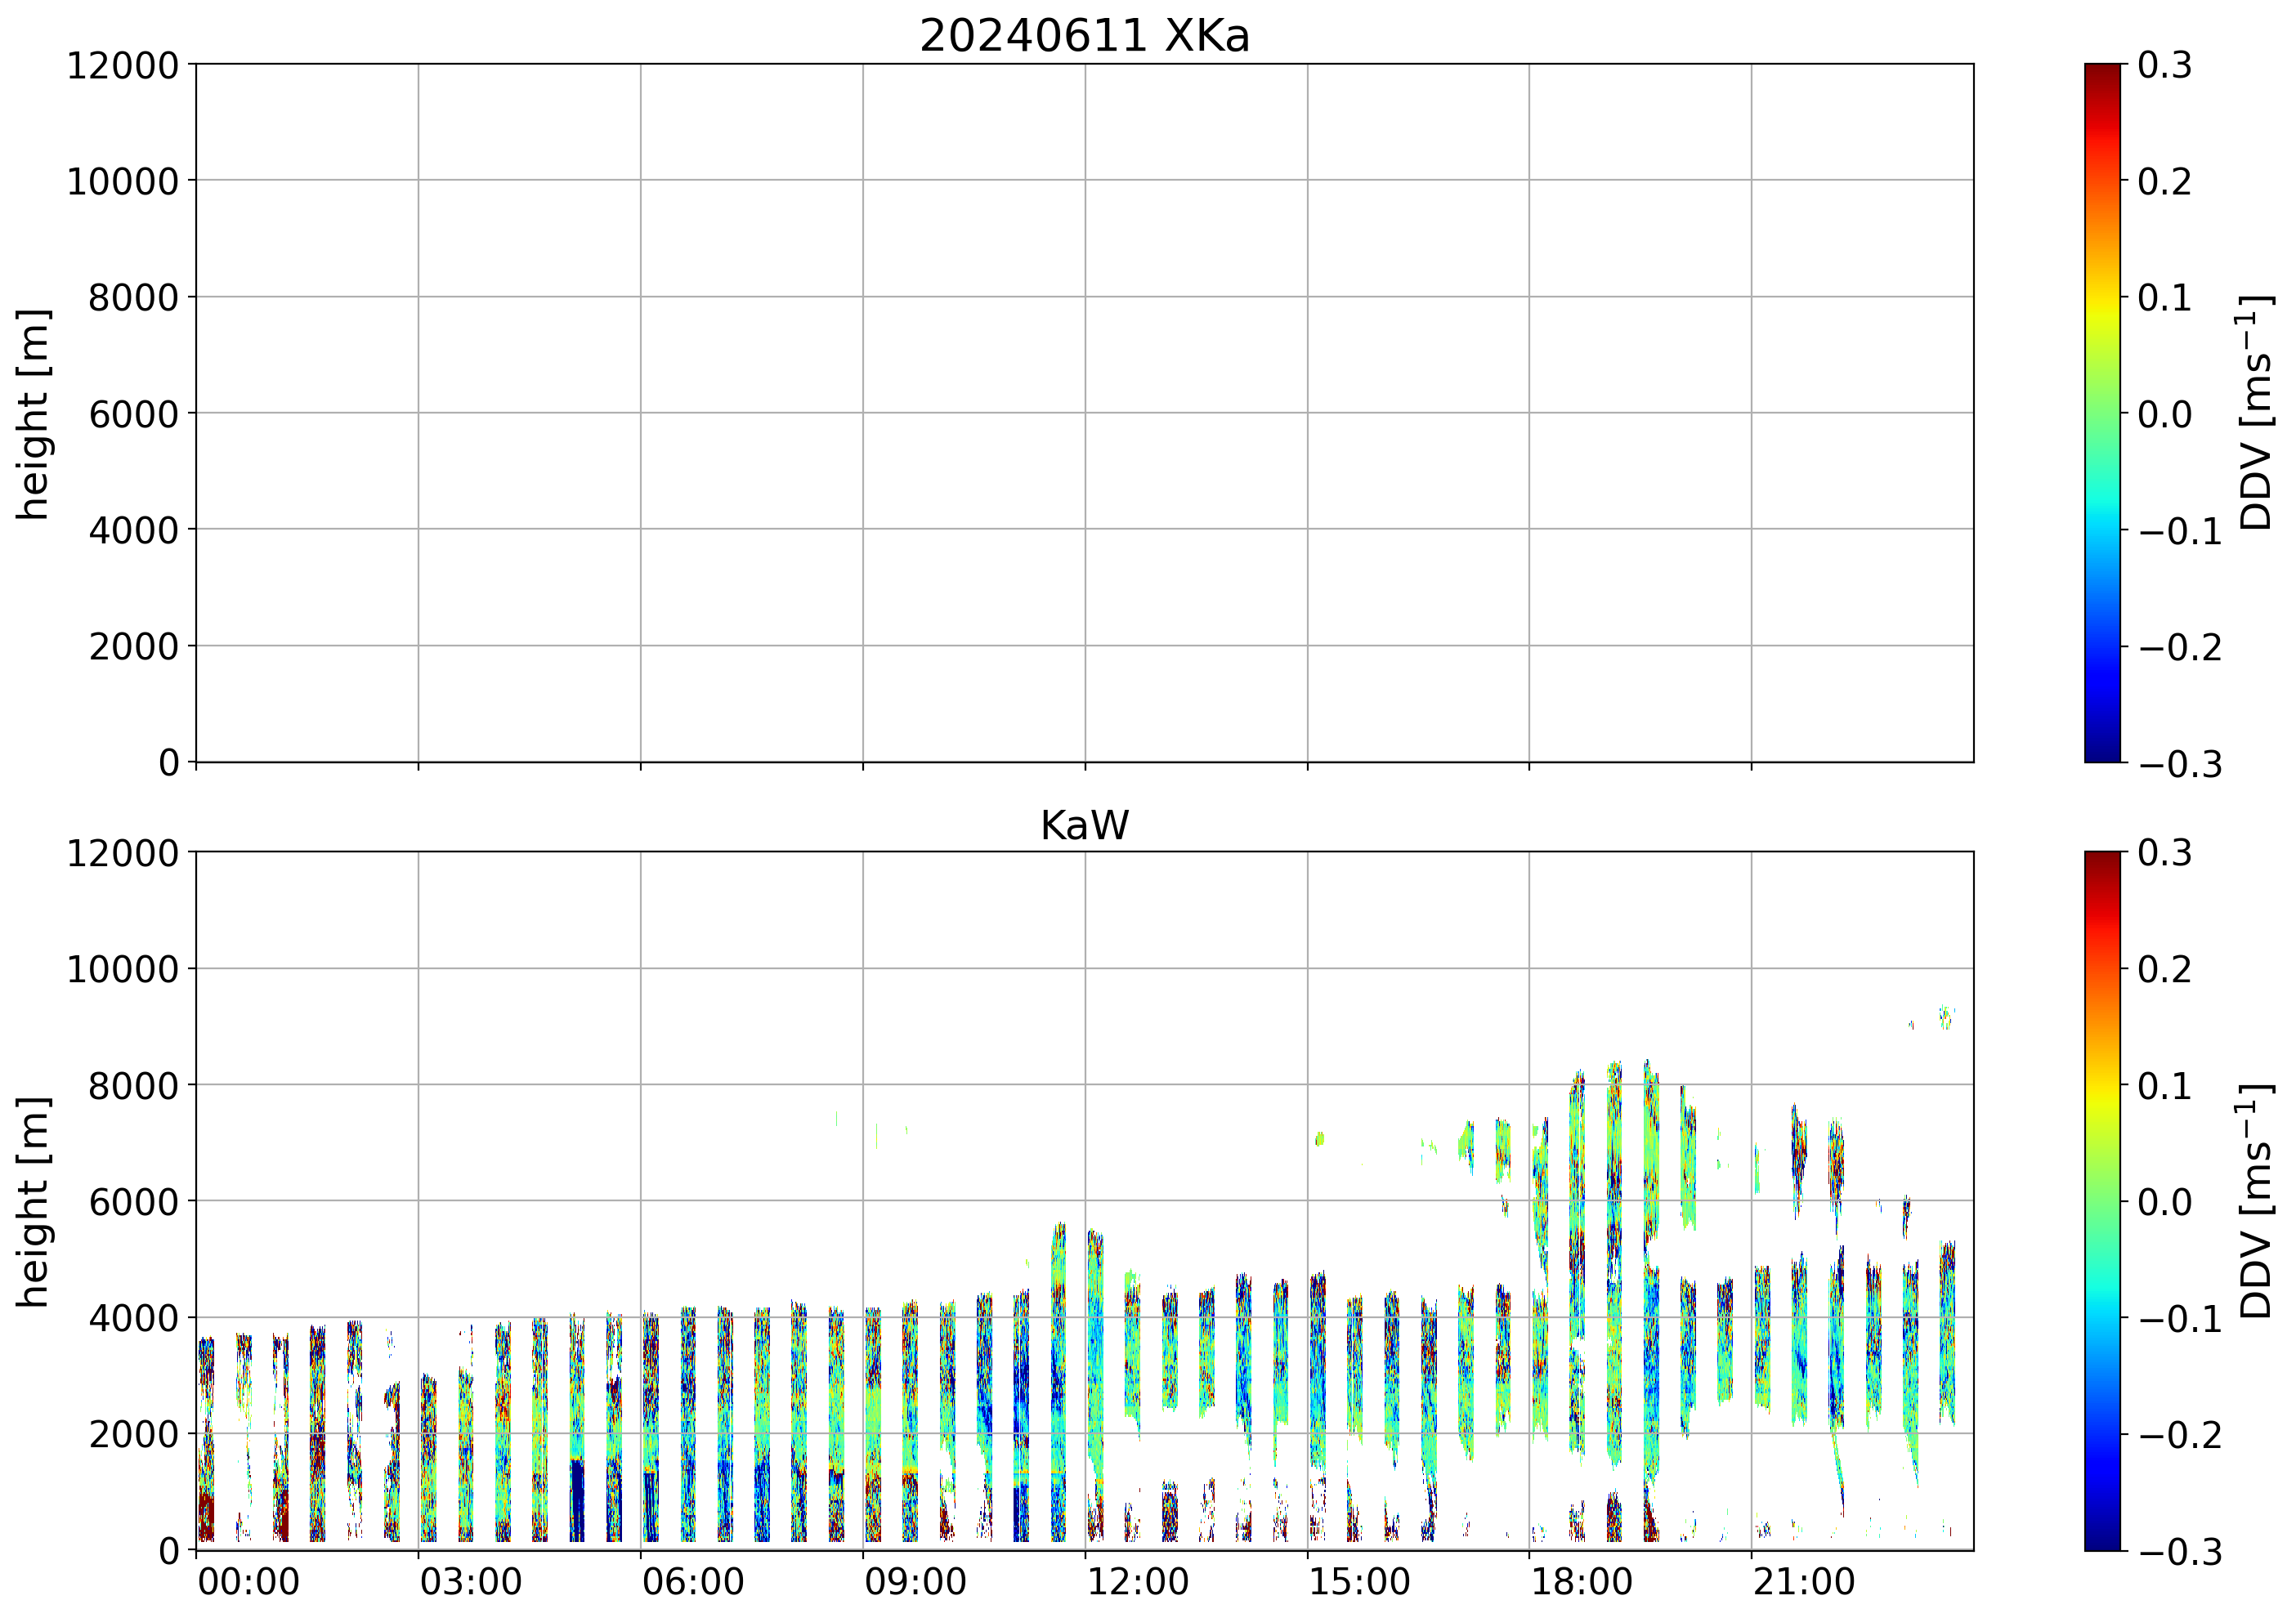Click the '12:00' x-axis tick label
2296x1618 pixels.
1138,1582
